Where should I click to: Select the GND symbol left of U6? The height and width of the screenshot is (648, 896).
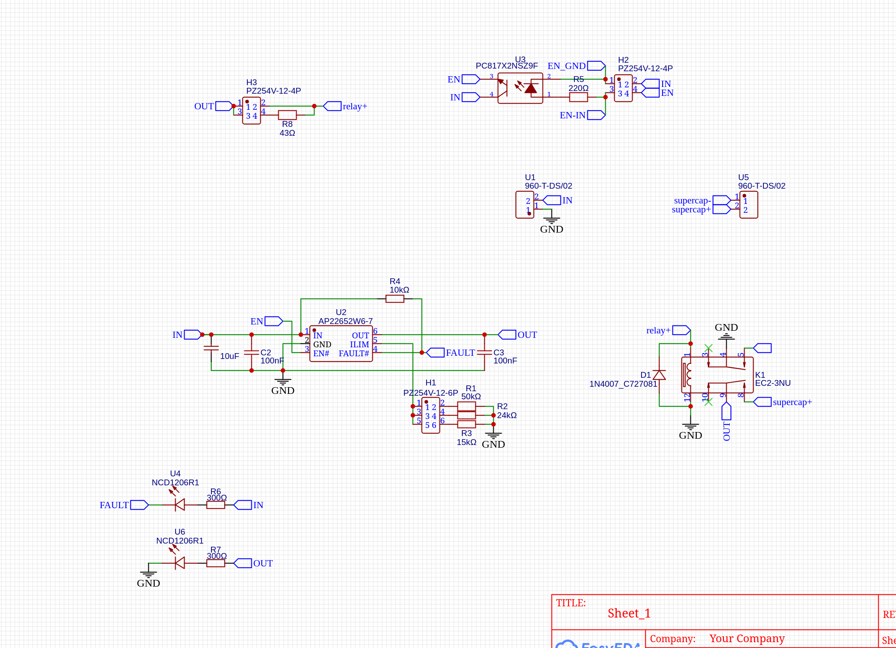click(148, 575)
